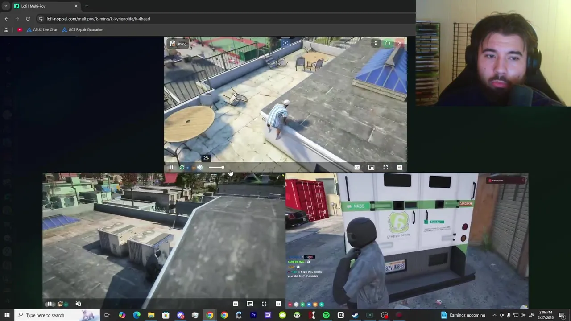The width and height of the screenshot is (571, 321).
Task: Open HD quality settings on top video
Action: tap(400, 167)
